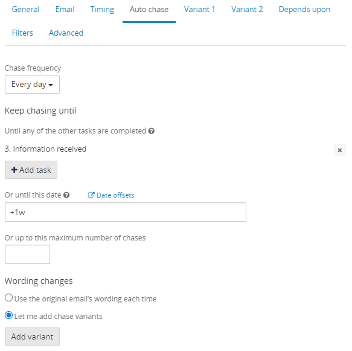Open the Advanced tab

click(x=66, y=33)
